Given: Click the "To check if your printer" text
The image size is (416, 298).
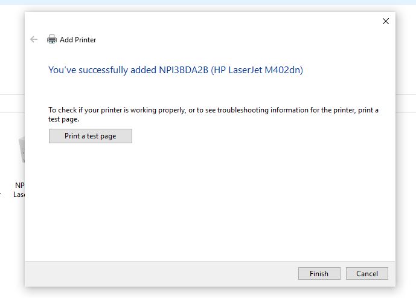Looking at the screenshot, I should [x=91, y=110].
